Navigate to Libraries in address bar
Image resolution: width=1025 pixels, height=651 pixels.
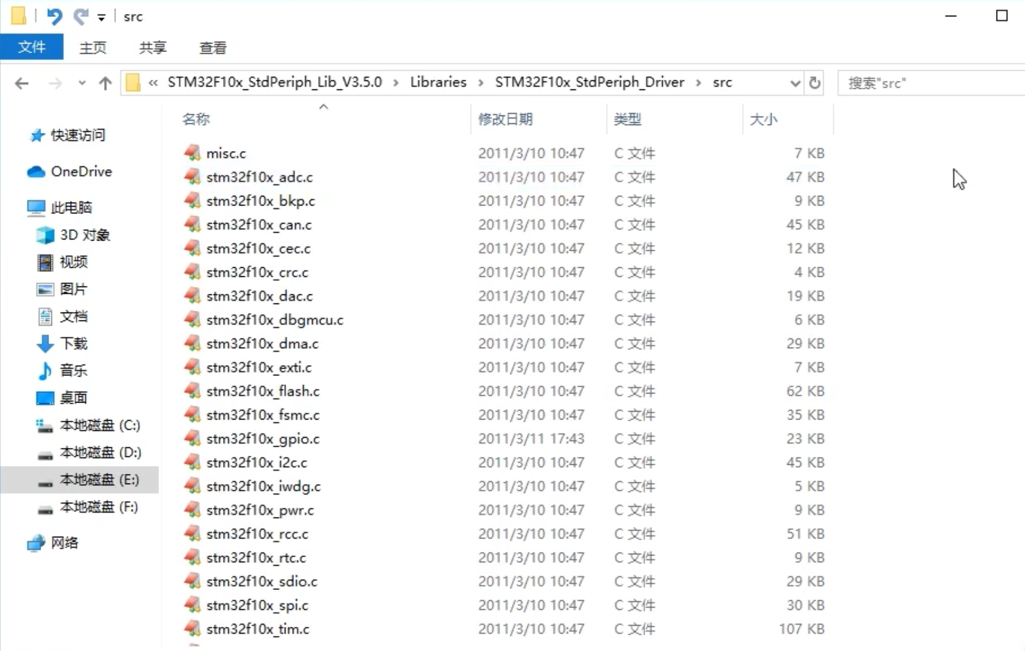[438, 82]
